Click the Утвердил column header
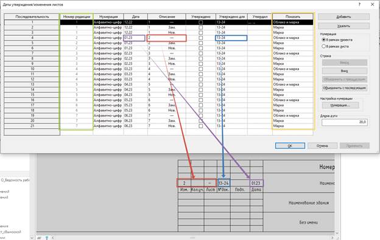380x240 pixels. point(260,16)
